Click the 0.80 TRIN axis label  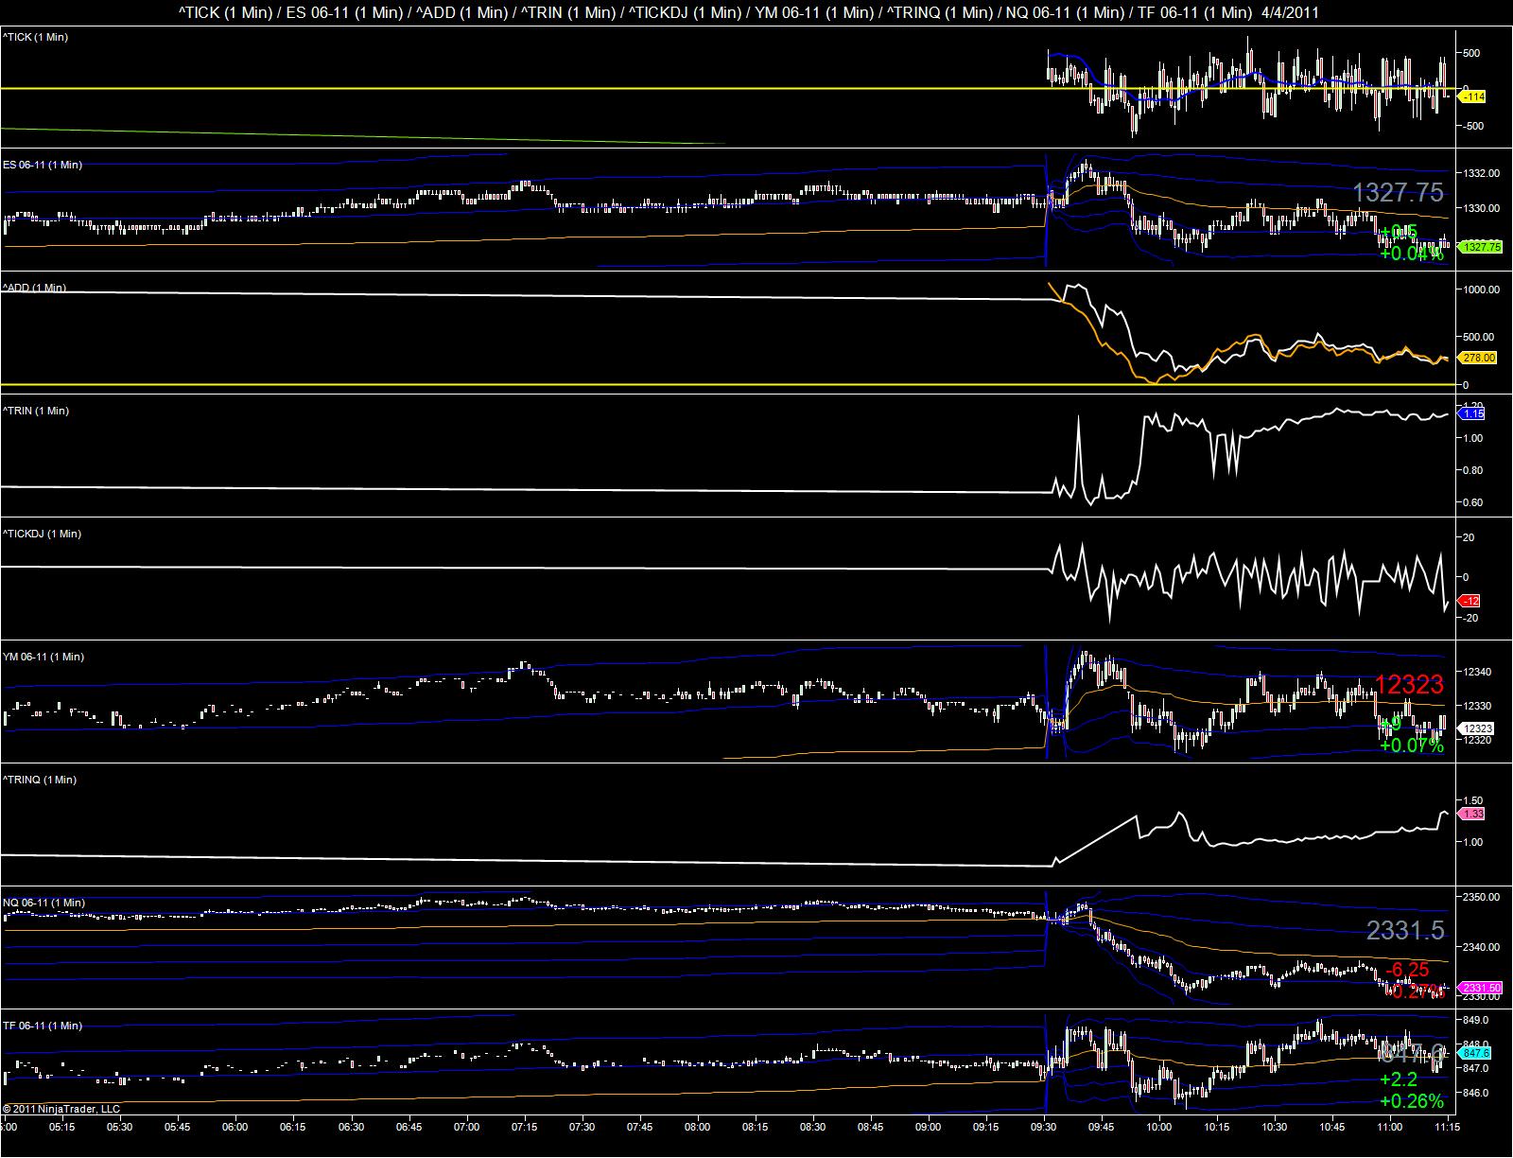[x=1475, y=470]
